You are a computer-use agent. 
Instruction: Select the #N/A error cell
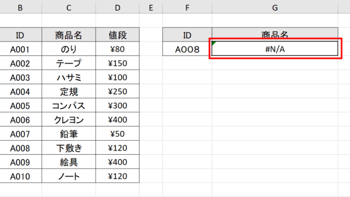(275, 49)
